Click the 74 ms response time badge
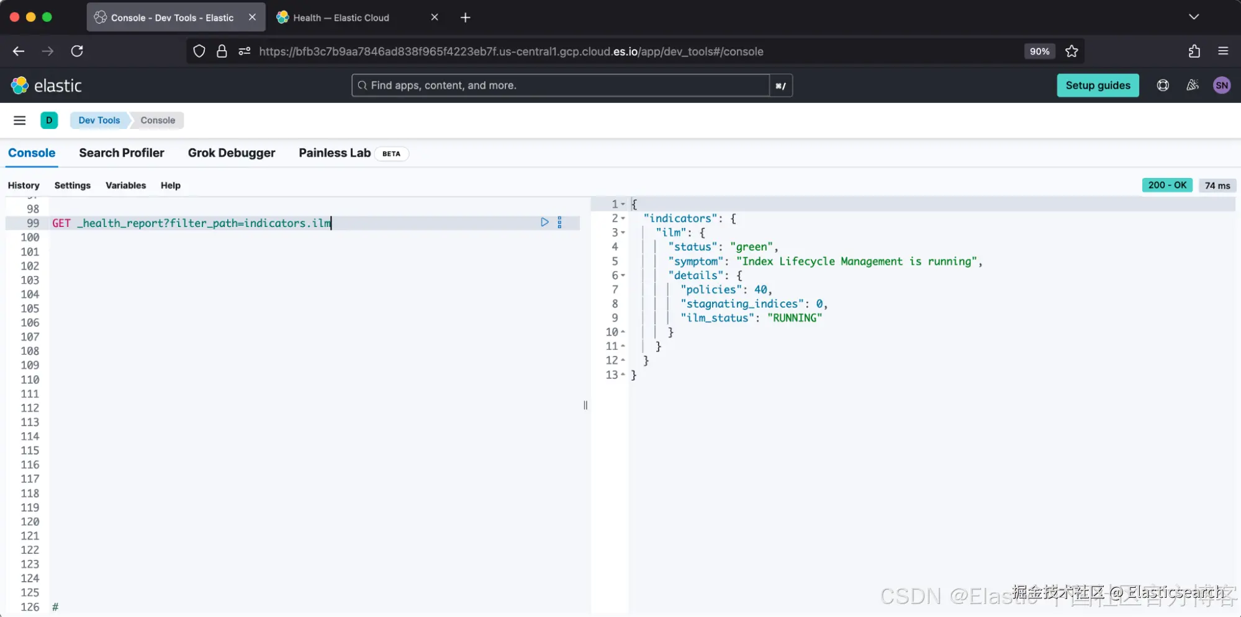The height and width of the screenshot is (617, 1241). coord(1217,185)
